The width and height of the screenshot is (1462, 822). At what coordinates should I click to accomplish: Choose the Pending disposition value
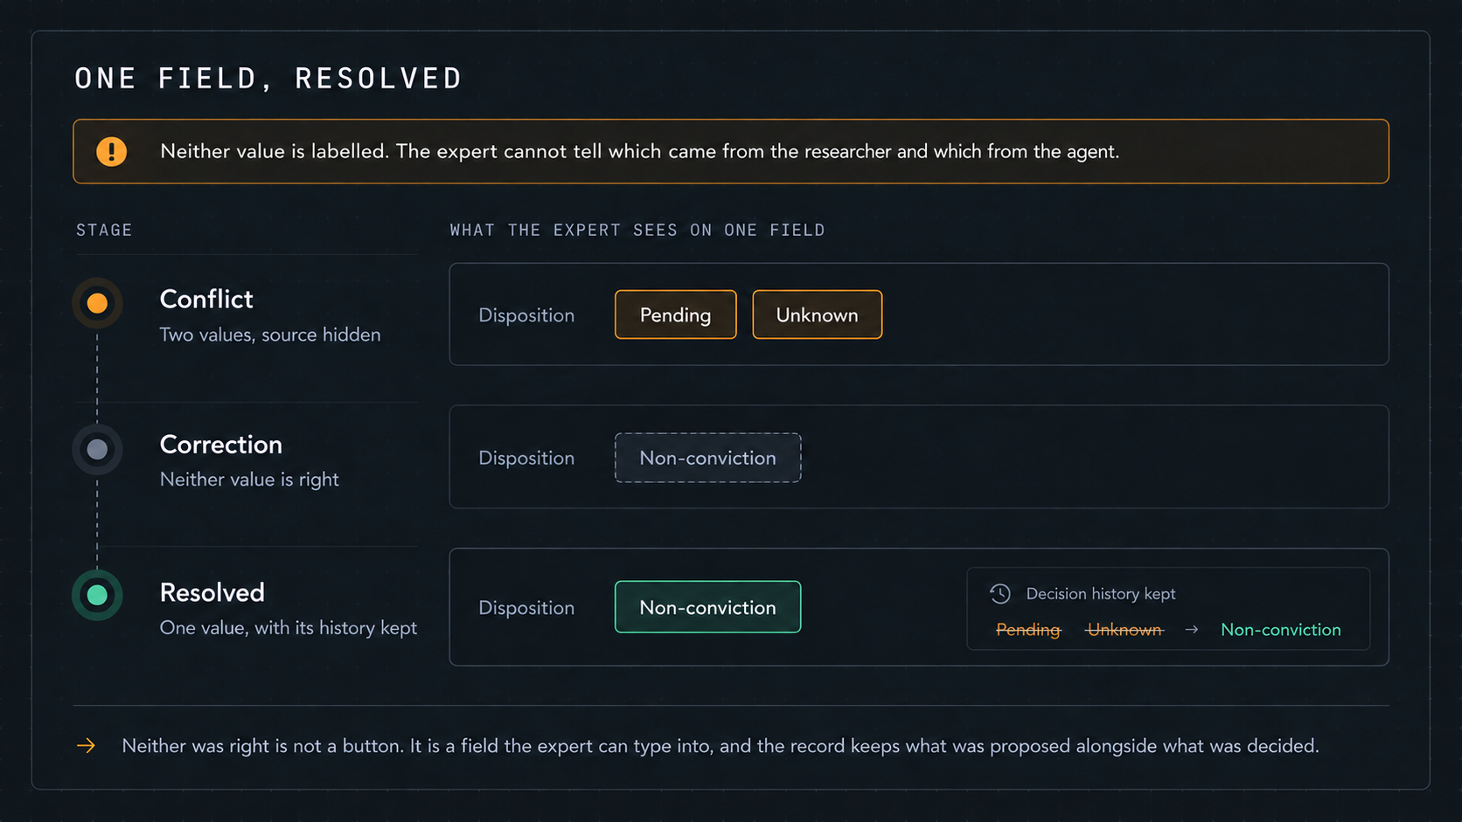click(675, 314)
